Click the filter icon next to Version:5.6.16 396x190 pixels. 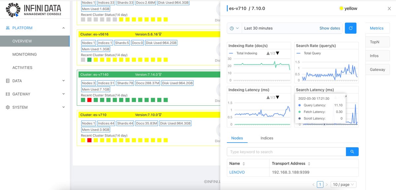click(160, 34)
